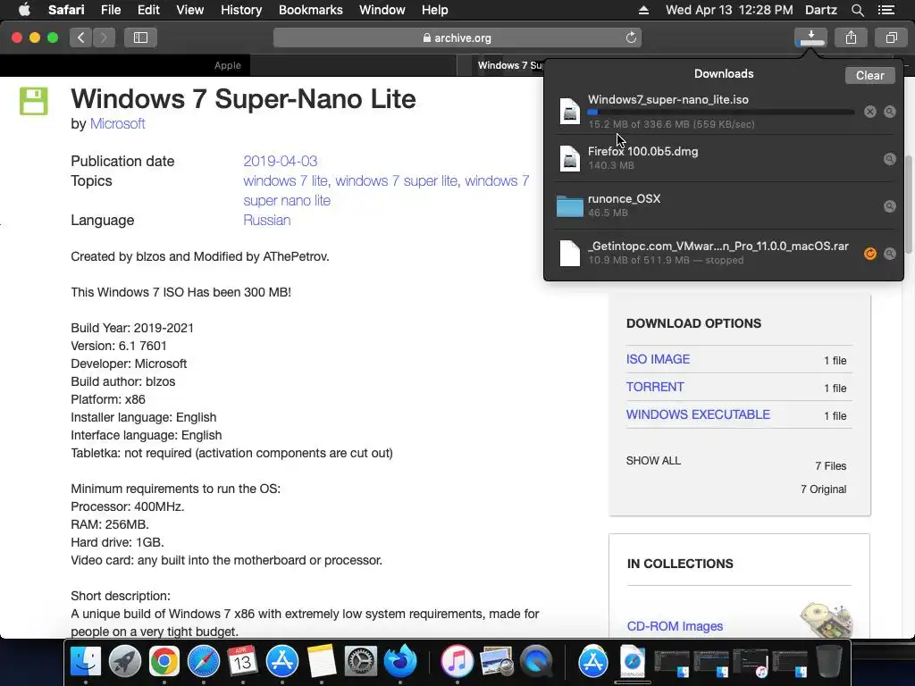Open iTunes from the Dock

tap(457, 662)
